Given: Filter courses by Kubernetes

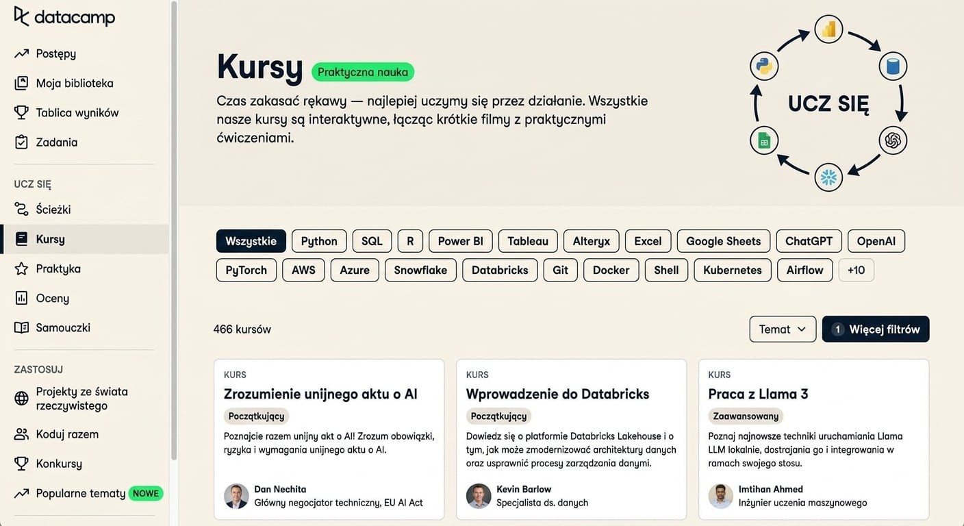Looking at the screenshot, I should (733, 270).
